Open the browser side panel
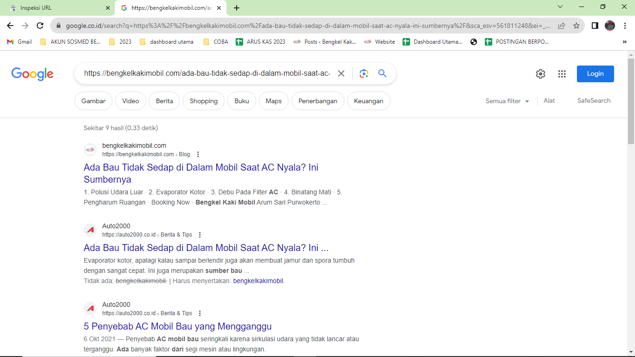635x357 pixels. point(595,26)
